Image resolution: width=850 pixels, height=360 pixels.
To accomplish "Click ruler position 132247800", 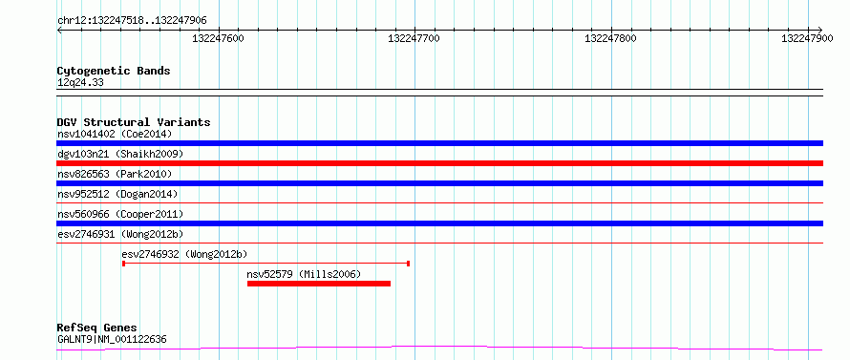I will (x=611, y=38).
